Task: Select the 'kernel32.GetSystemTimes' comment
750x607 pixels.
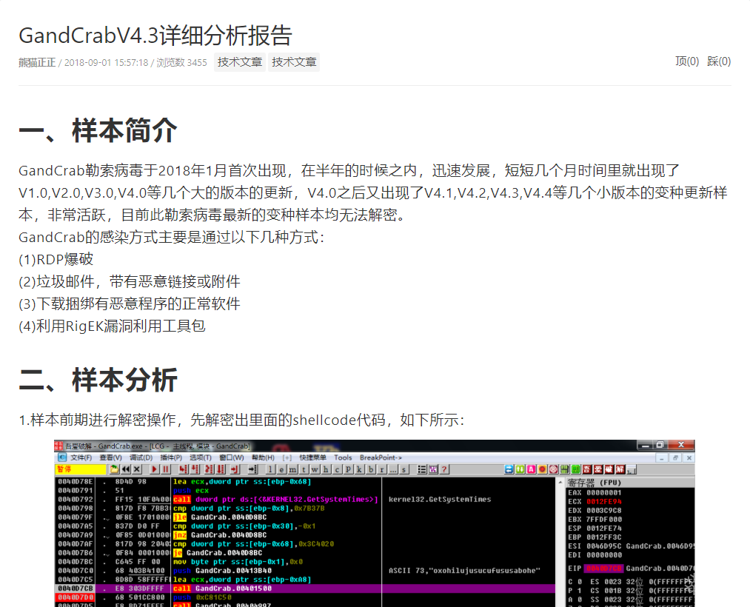Action: 440,500
